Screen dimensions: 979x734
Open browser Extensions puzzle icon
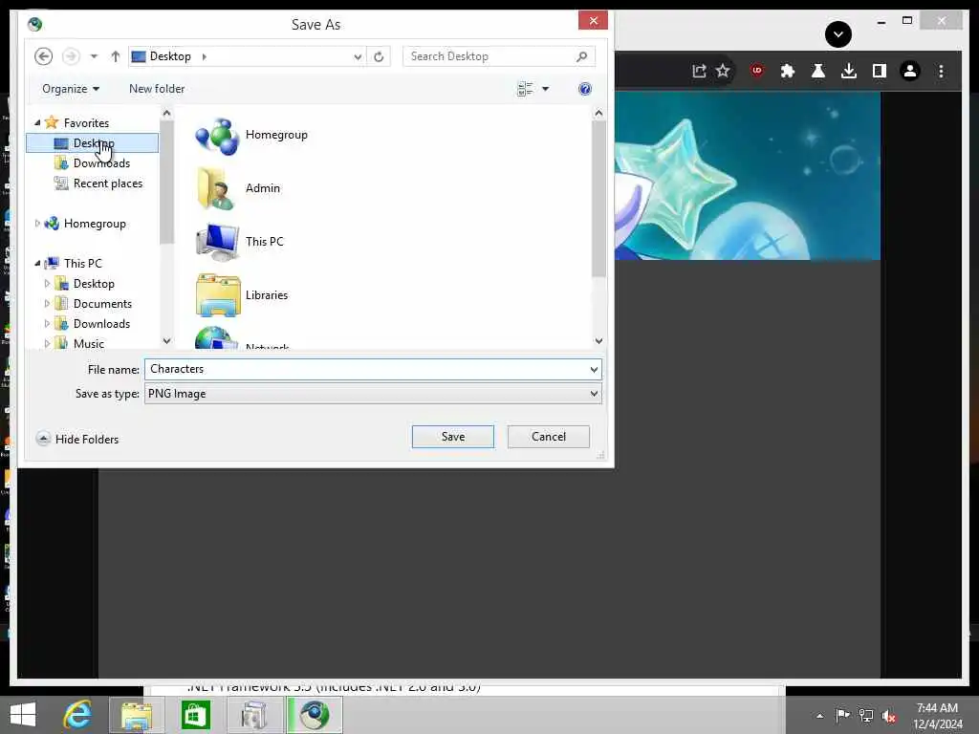[788, 71]
